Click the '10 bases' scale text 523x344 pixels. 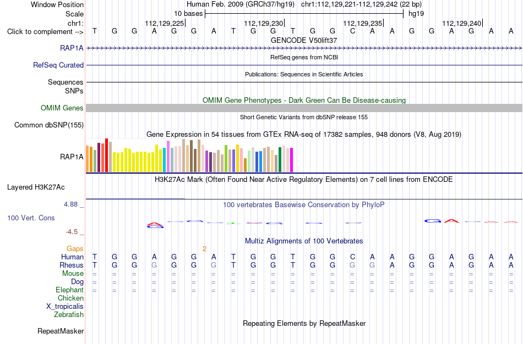tap(188, 14)
